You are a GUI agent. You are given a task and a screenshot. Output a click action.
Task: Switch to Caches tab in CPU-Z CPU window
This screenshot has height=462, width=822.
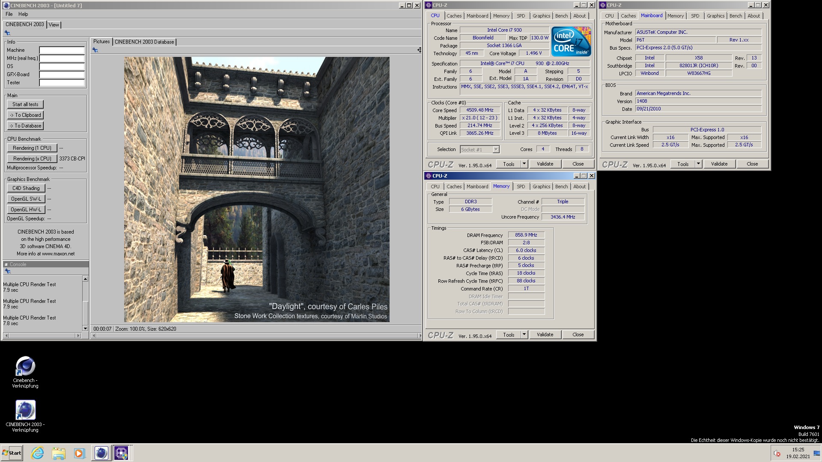(x=454, y=16)
